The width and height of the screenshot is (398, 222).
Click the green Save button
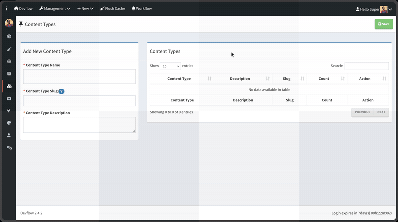384,24
